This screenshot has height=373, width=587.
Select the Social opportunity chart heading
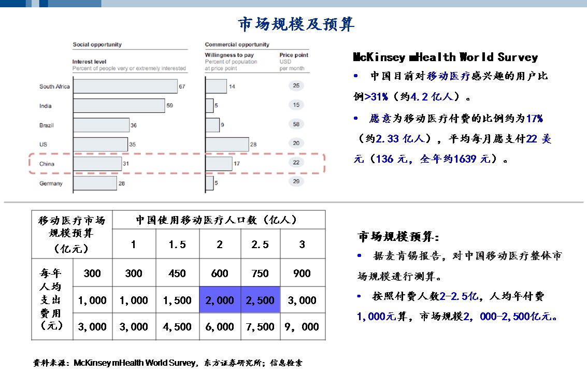pyautogui.click(x=97, y=44)
